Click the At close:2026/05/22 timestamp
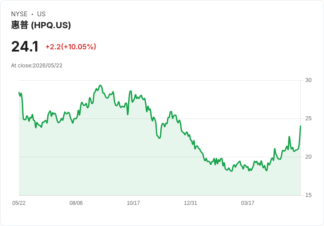The height and width of the screenshot is (226, 324). point(37,66)
